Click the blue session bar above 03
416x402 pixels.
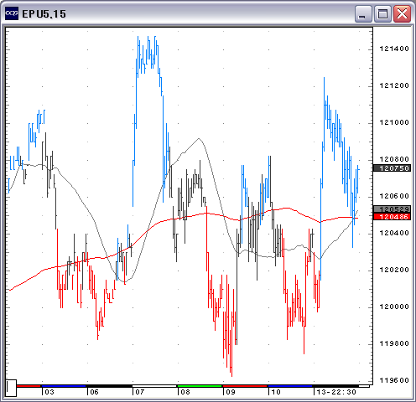tap(64, 386)
